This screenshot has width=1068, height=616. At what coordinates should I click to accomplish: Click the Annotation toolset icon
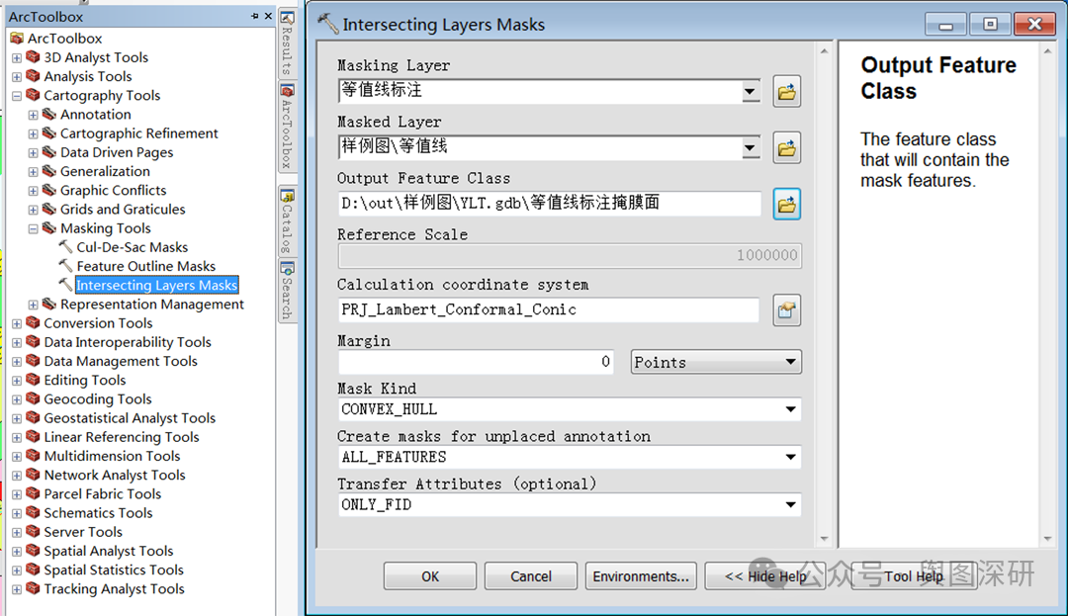(x=49, y=115)
